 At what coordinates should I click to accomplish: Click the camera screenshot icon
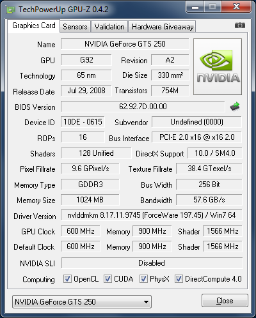click(x=240, y=26)
